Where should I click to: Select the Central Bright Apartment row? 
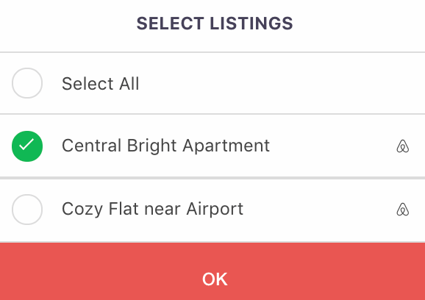[213, 146]
